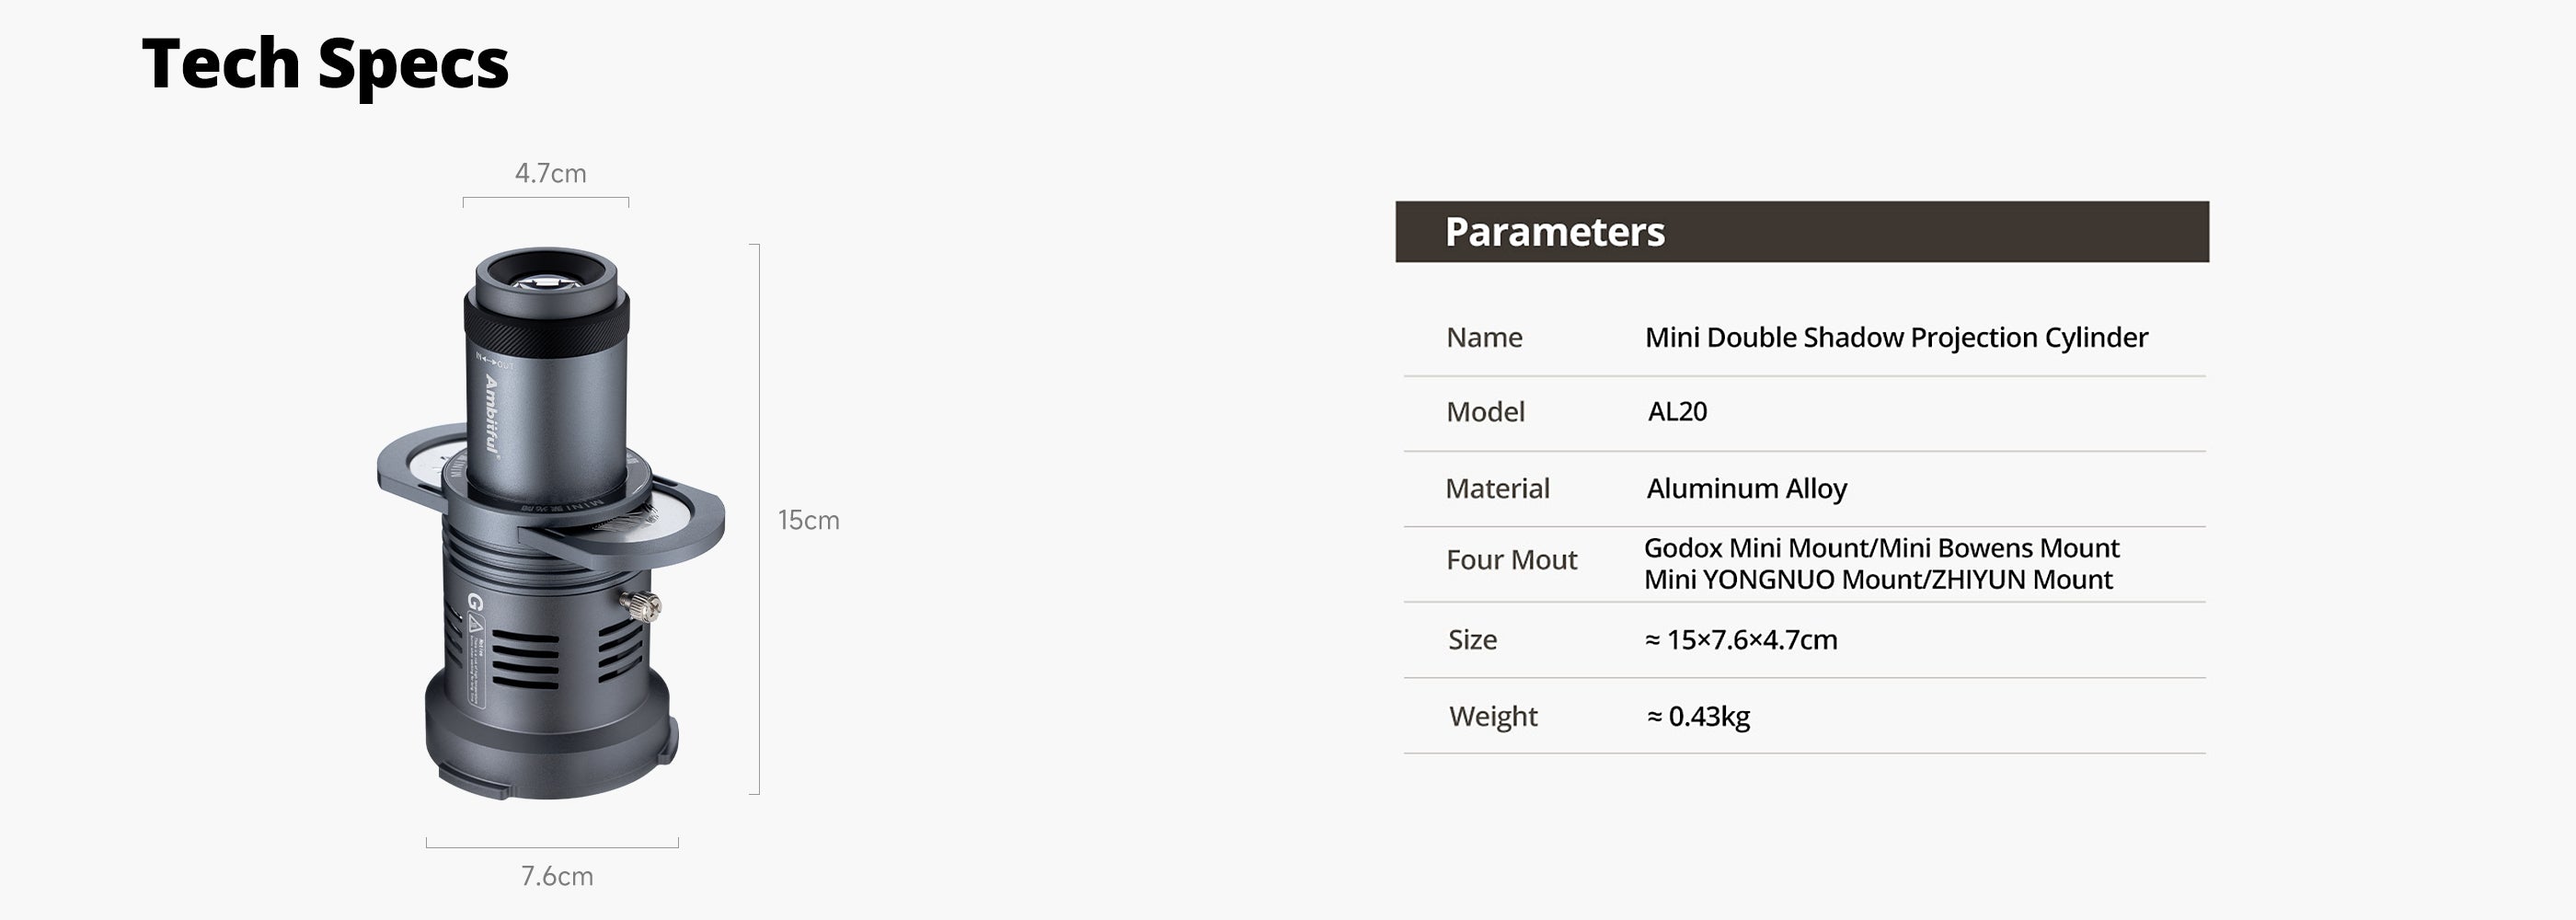2576x920 pixels.
Task: Click the dark "Parameters" header bar
Action: pos(1801,232)
